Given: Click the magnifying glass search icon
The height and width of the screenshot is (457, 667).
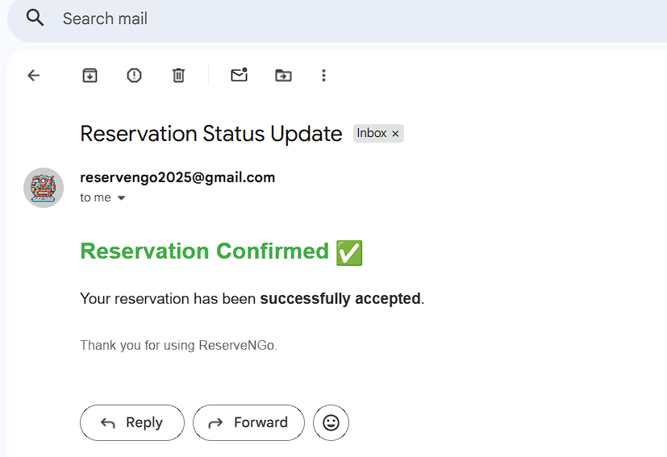Looking at the screenshot, I should (x=35, y=18).
